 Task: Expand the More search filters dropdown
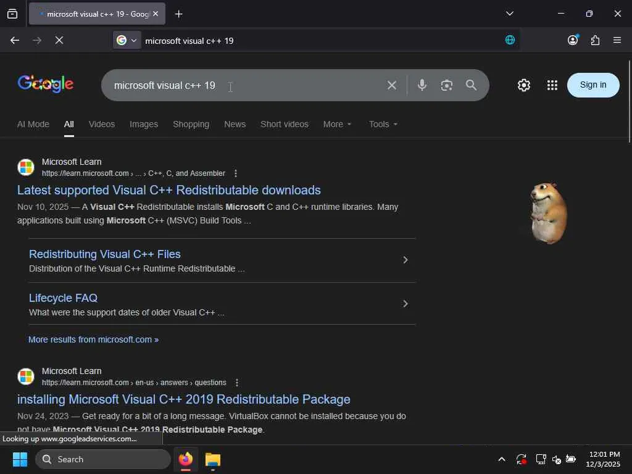point(337,124)
